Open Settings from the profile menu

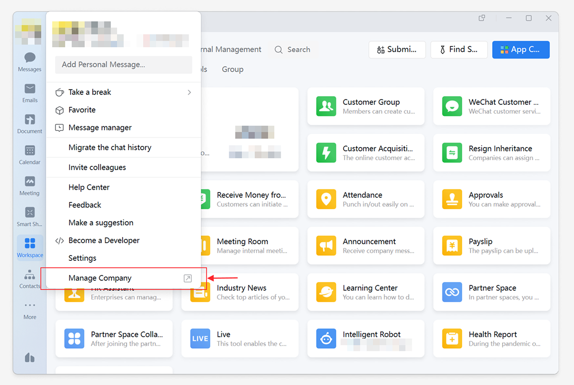point(124,258)
